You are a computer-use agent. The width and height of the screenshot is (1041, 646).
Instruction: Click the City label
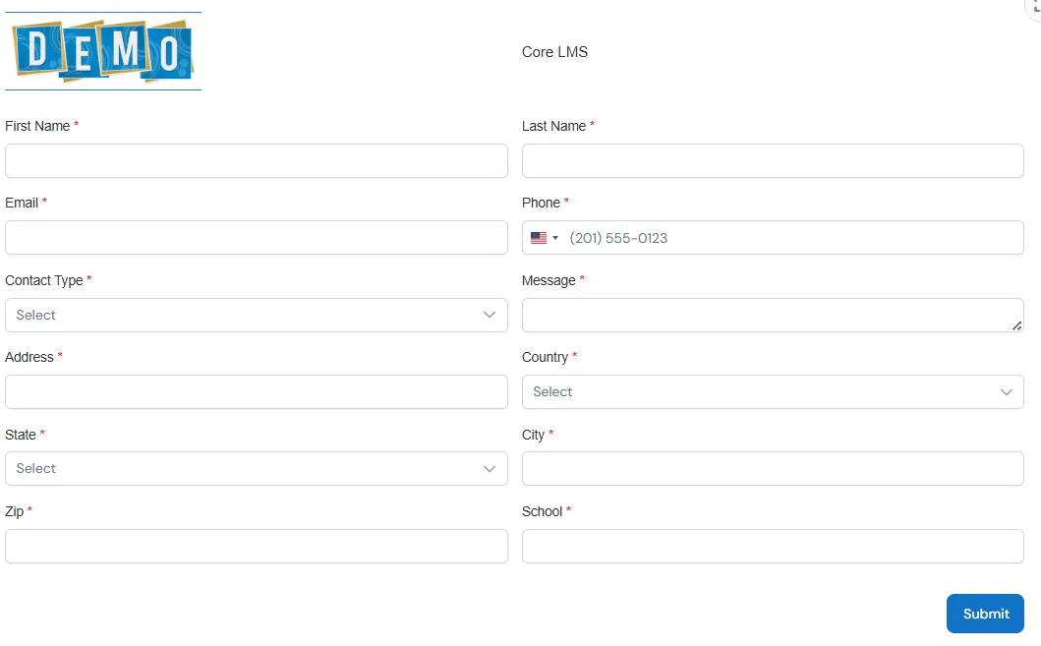pyautogui.click(x=533, y=435)
